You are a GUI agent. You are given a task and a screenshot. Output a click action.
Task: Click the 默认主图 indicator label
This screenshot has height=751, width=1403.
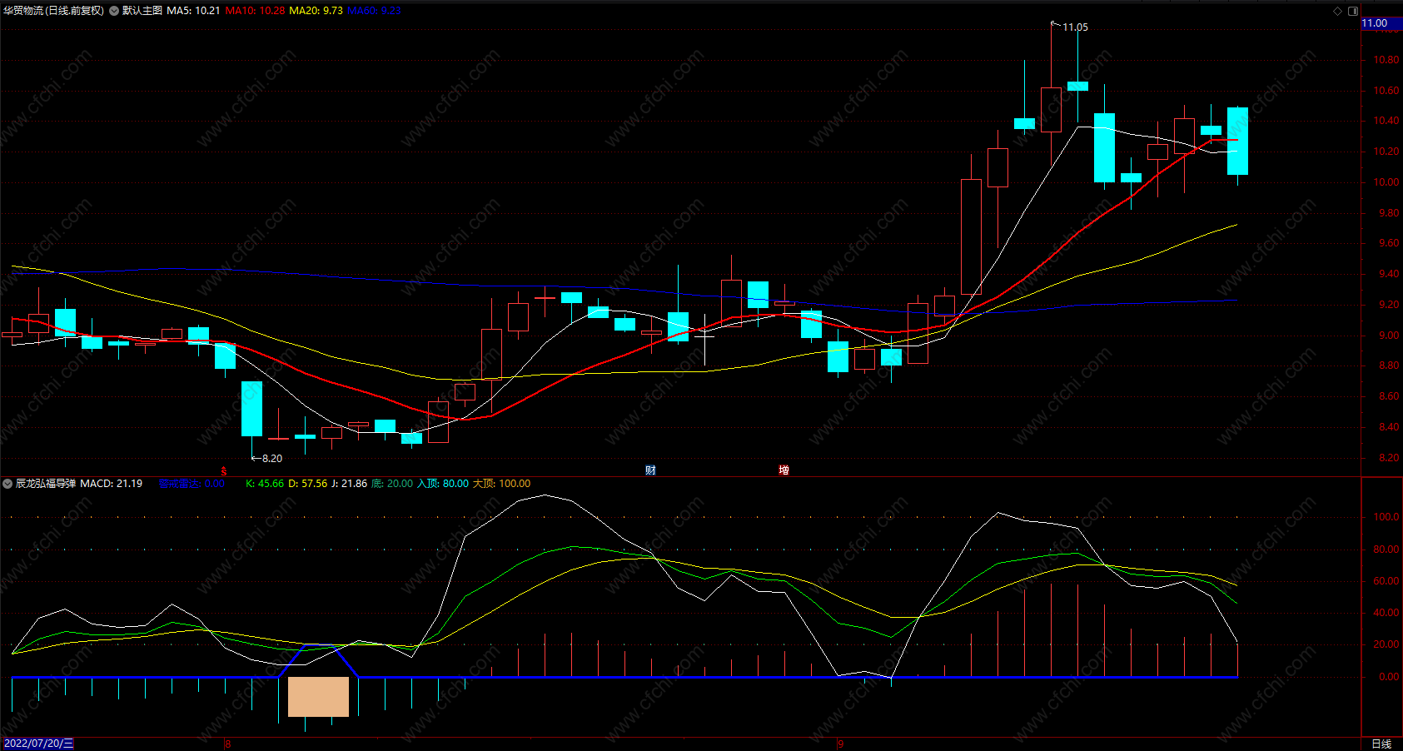(x=142, y=11)
